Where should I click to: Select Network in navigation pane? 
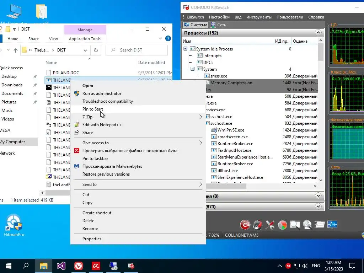coord(7,153)
